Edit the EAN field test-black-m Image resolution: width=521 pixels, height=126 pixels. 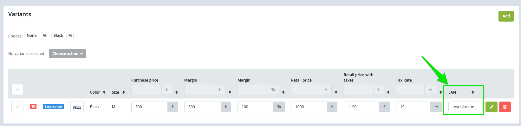pyautogui.click(x=464, y=107)
